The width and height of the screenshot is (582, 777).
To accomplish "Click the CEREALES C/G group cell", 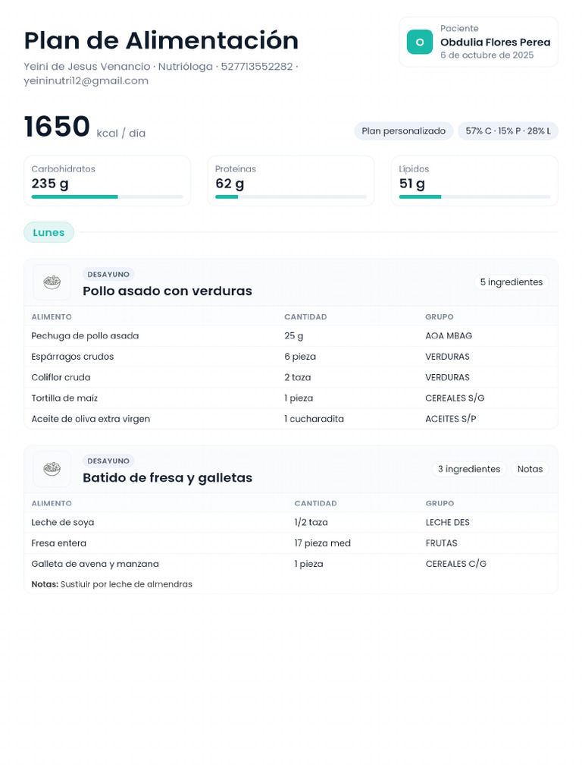I will [455, 564].
